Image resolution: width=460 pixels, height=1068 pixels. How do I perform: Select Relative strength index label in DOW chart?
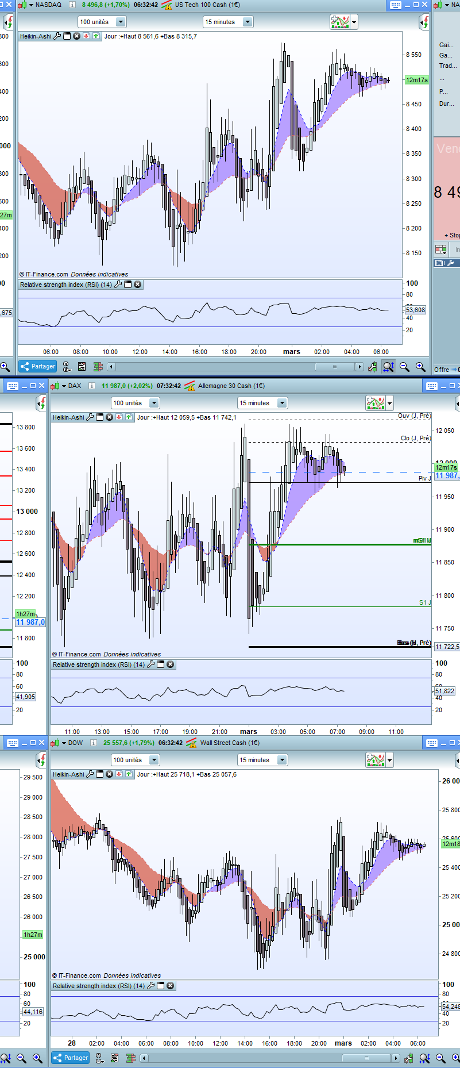(99, 986)
